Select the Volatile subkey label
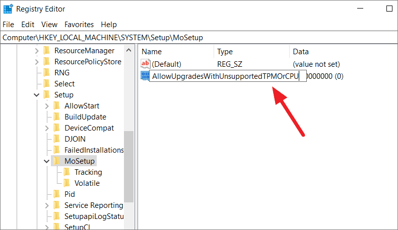The image size is (398, 230). (x=87, y=183)
